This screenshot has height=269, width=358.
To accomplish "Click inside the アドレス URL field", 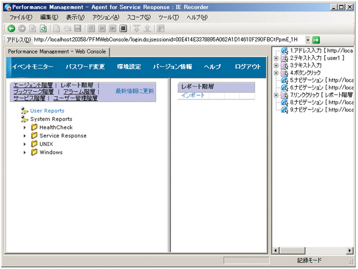I will click(169, 39).
